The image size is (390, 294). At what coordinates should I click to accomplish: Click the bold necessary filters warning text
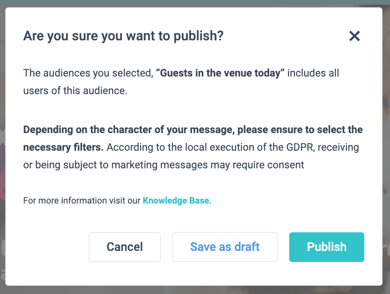pos(192,130)
